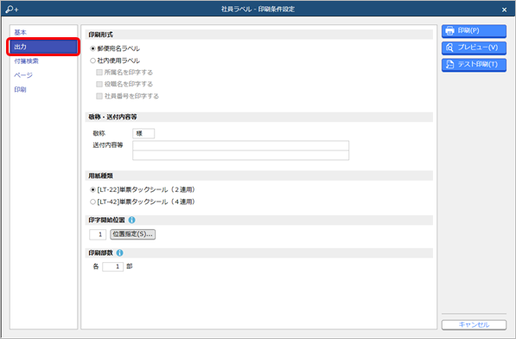Screen dimensions: 516x339
Task: Click the キャンセル button
Action: point(474,325)
